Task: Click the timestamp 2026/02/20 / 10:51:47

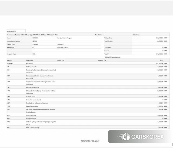Action: (x=90, y=141)
